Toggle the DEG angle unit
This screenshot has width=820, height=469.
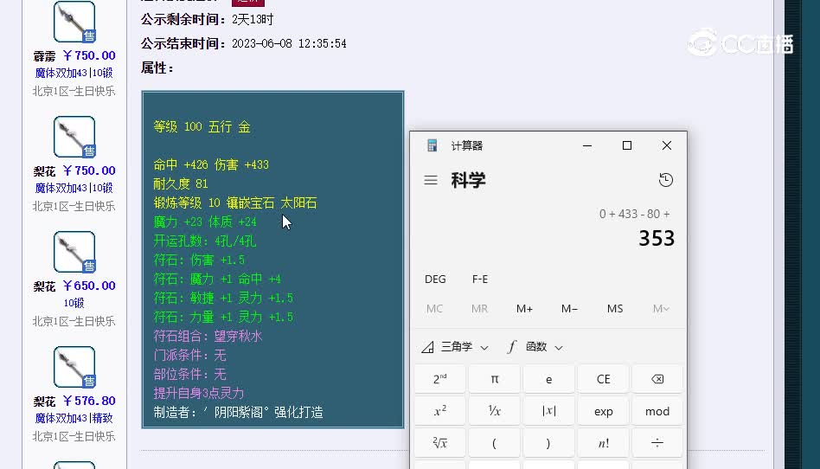point(435,279)
